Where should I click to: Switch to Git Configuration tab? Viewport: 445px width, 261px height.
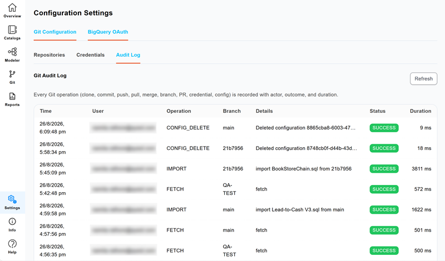[55, 32]
